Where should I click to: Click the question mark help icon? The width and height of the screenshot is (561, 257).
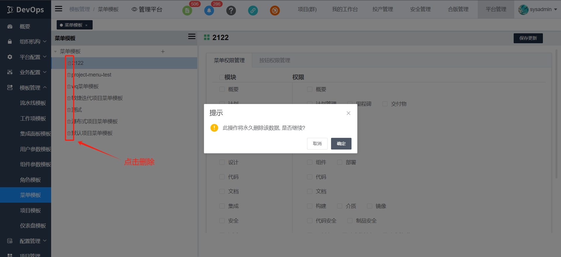(x=231, y=11)
